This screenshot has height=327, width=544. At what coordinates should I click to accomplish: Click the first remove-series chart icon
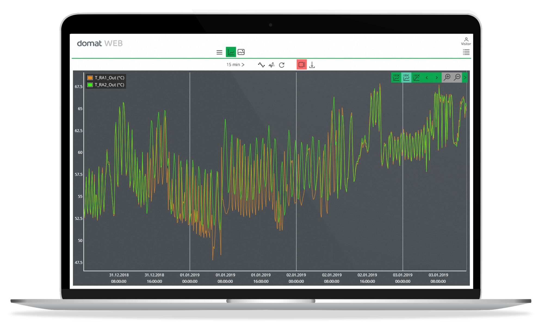396,78
